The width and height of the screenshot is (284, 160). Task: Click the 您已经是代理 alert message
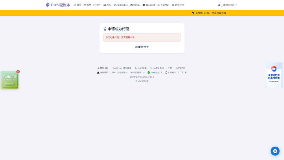click(142, 37)
